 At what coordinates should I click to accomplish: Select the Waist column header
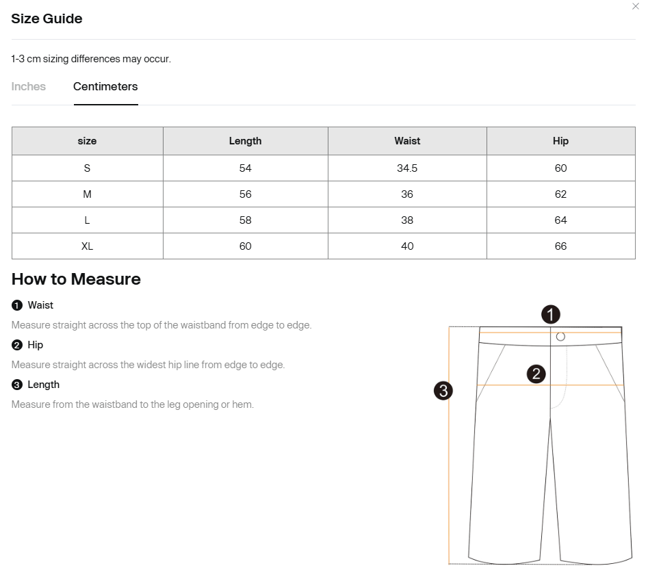click(x=407, y=141)
